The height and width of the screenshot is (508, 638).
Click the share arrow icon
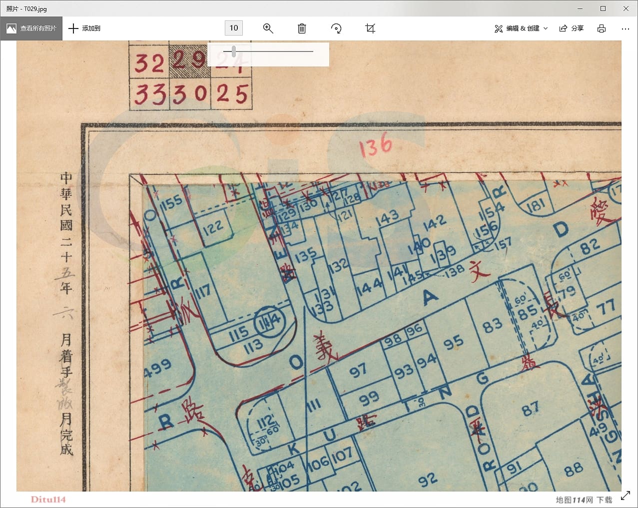[x=563, y=28]
